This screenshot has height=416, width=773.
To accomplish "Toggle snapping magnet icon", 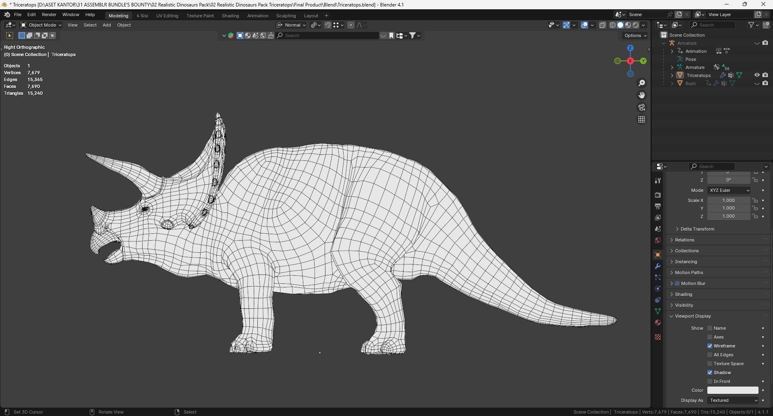I will (328, 25).
